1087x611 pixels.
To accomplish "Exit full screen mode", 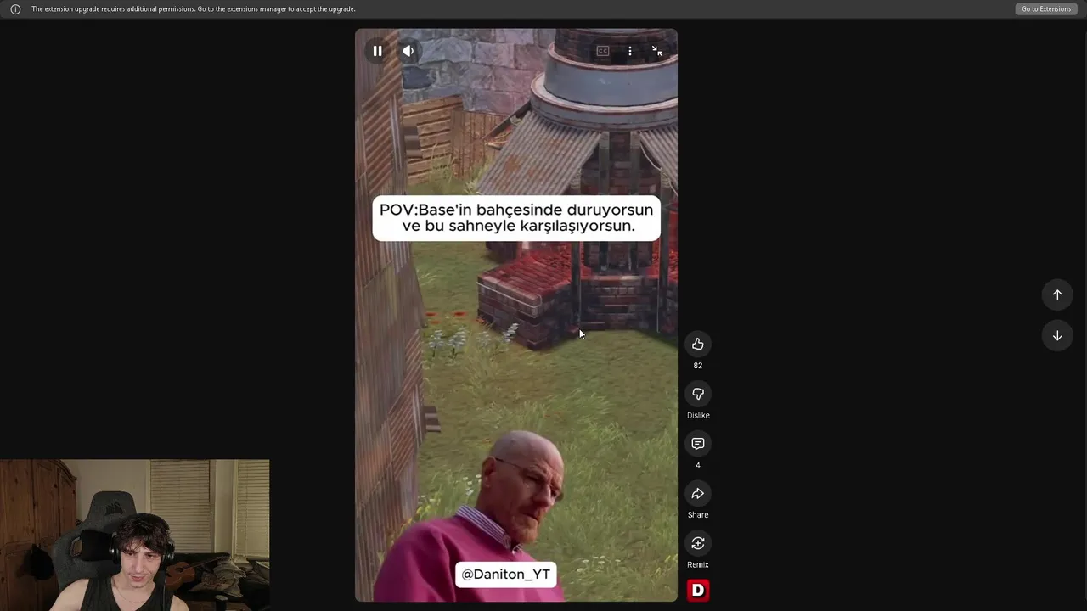I will (x=657, y=51).
